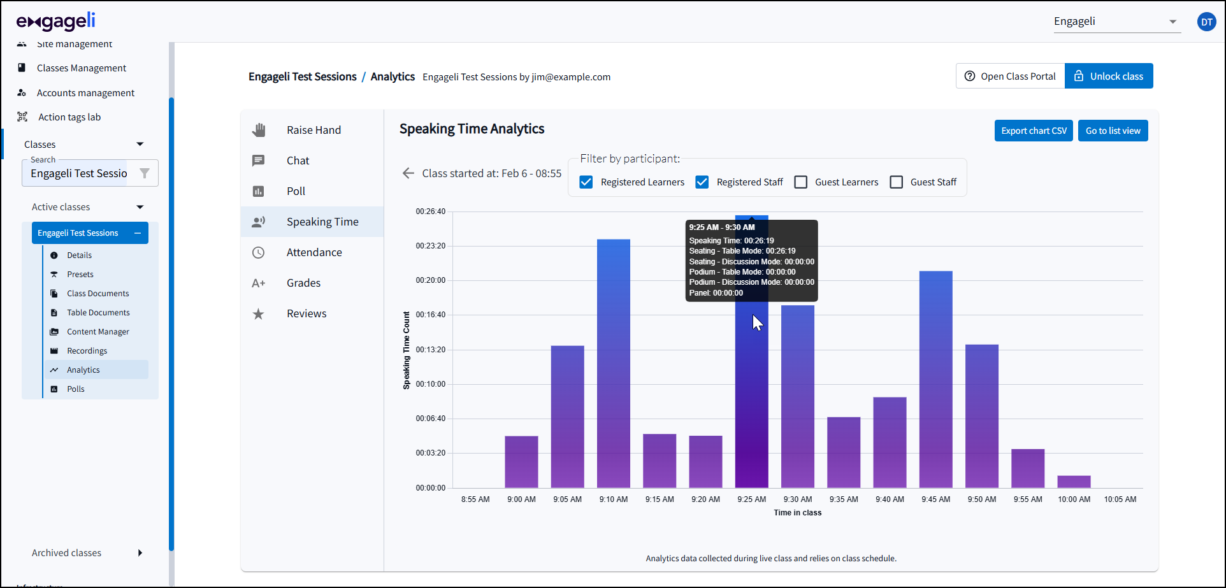Click the Action tags lab icon
This screenshot has height=588, width=1226.
pyautogui.click(x=22, y=117)
